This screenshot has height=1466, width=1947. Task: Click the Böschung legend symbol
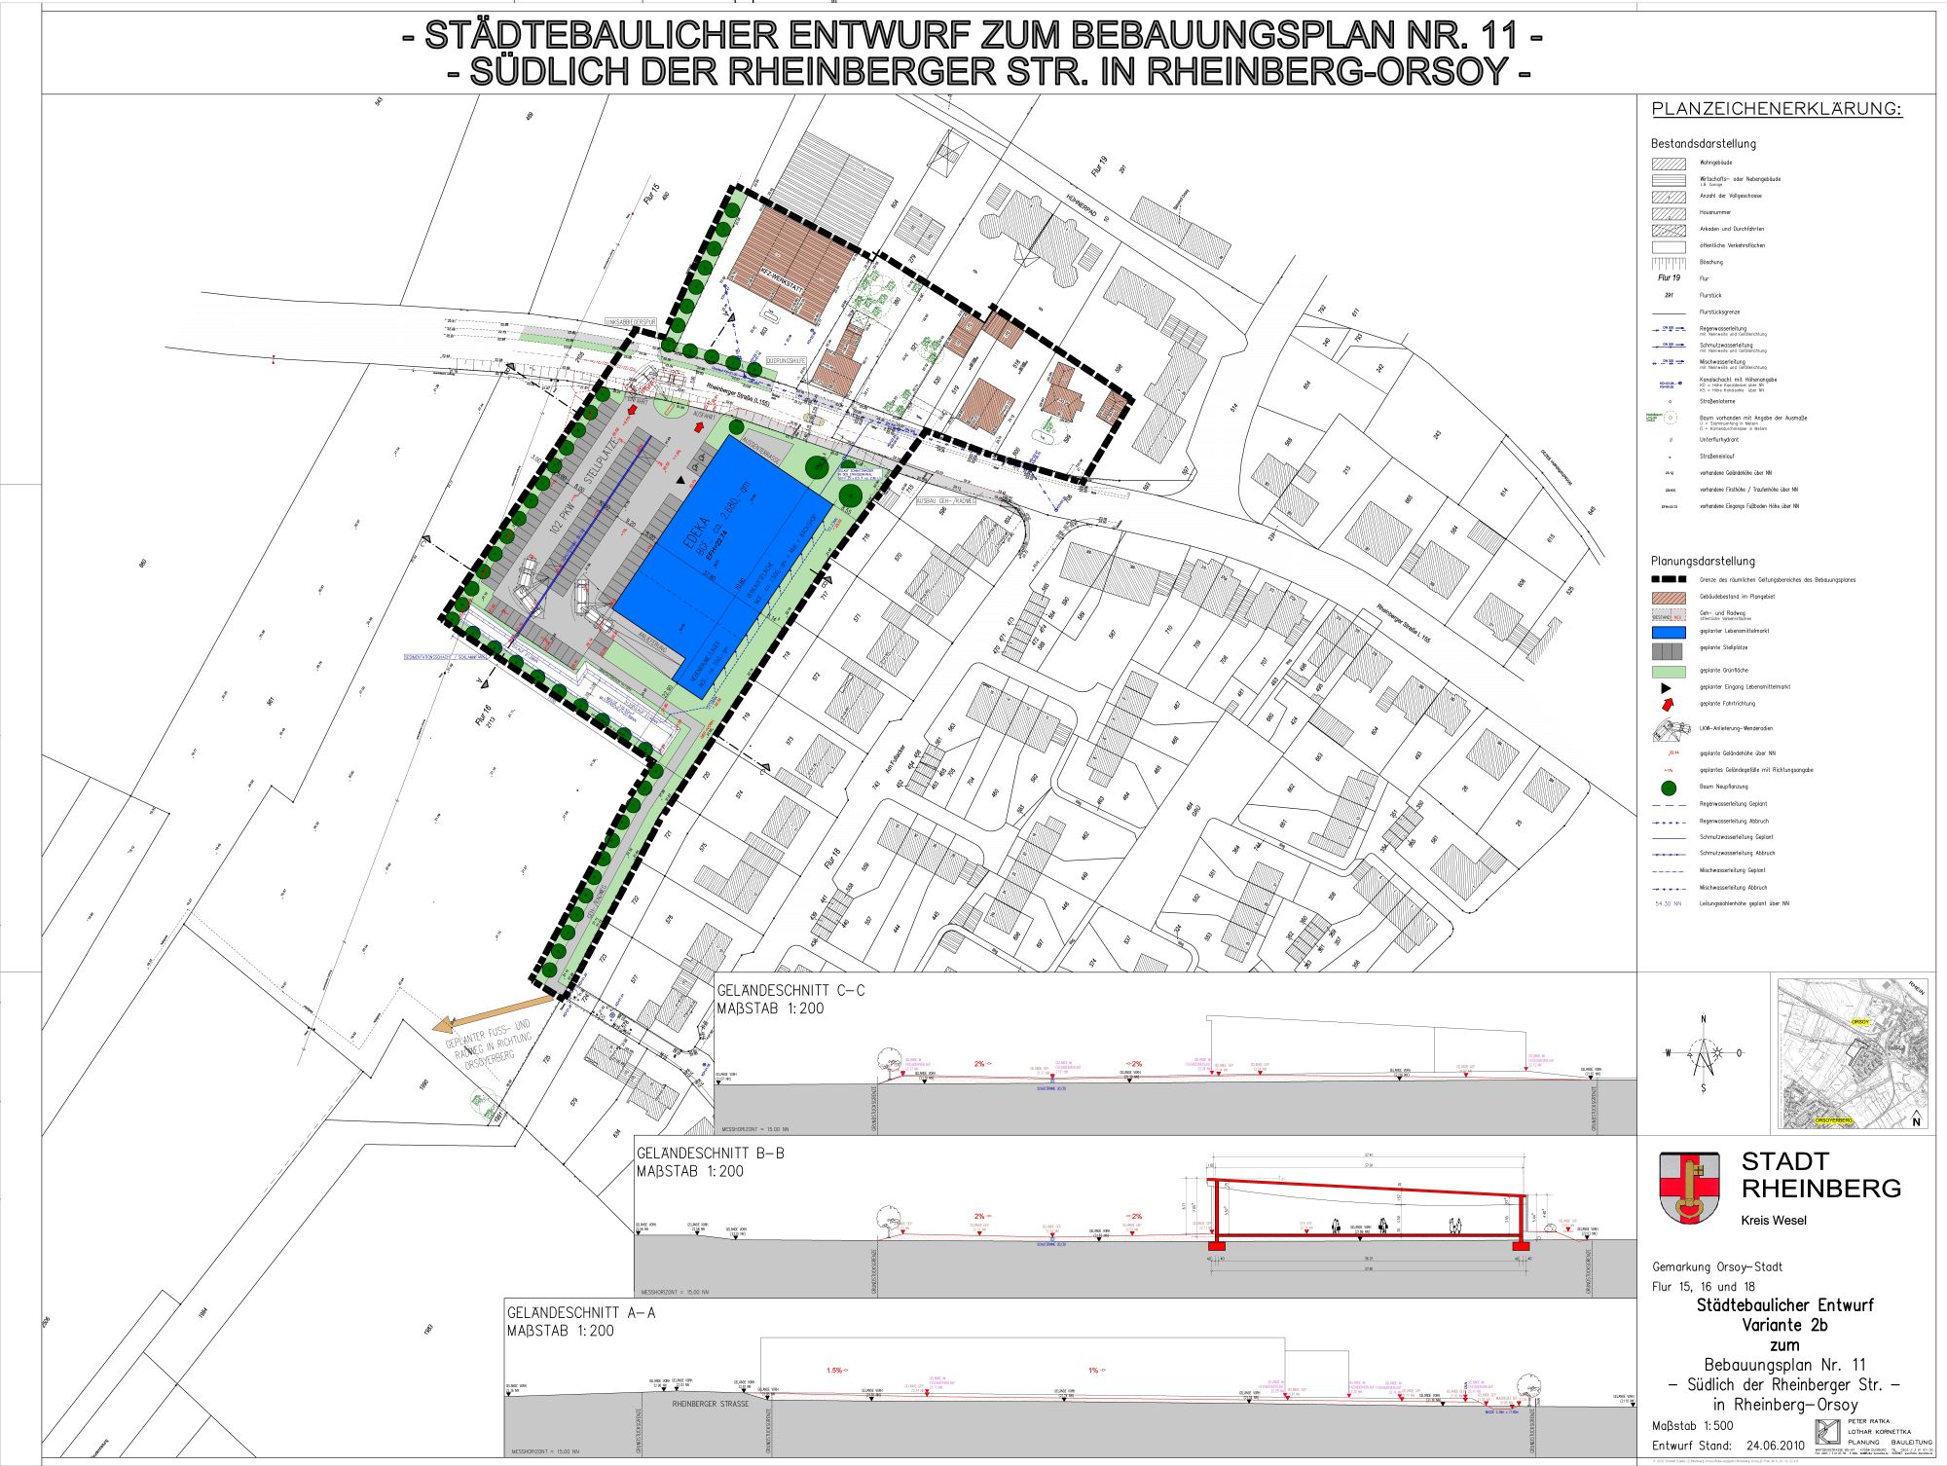pyautogui.click(x=1669, y=263)
